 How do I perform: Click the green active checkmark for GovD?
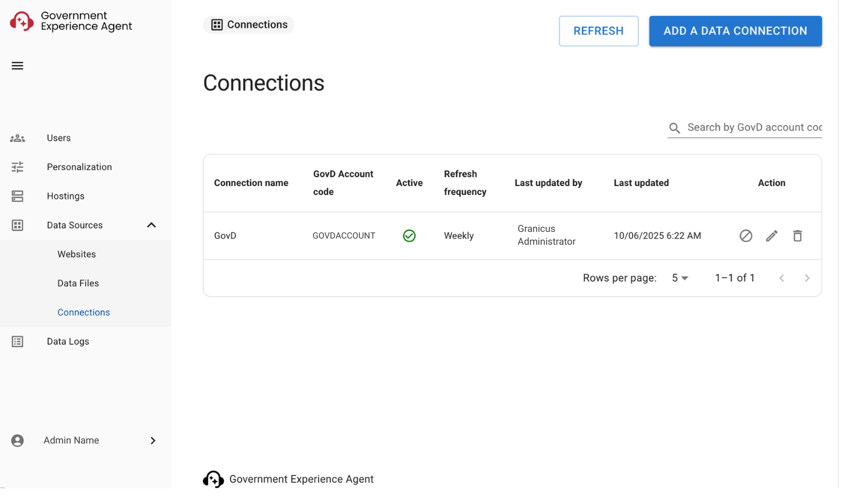pos(409,236)
